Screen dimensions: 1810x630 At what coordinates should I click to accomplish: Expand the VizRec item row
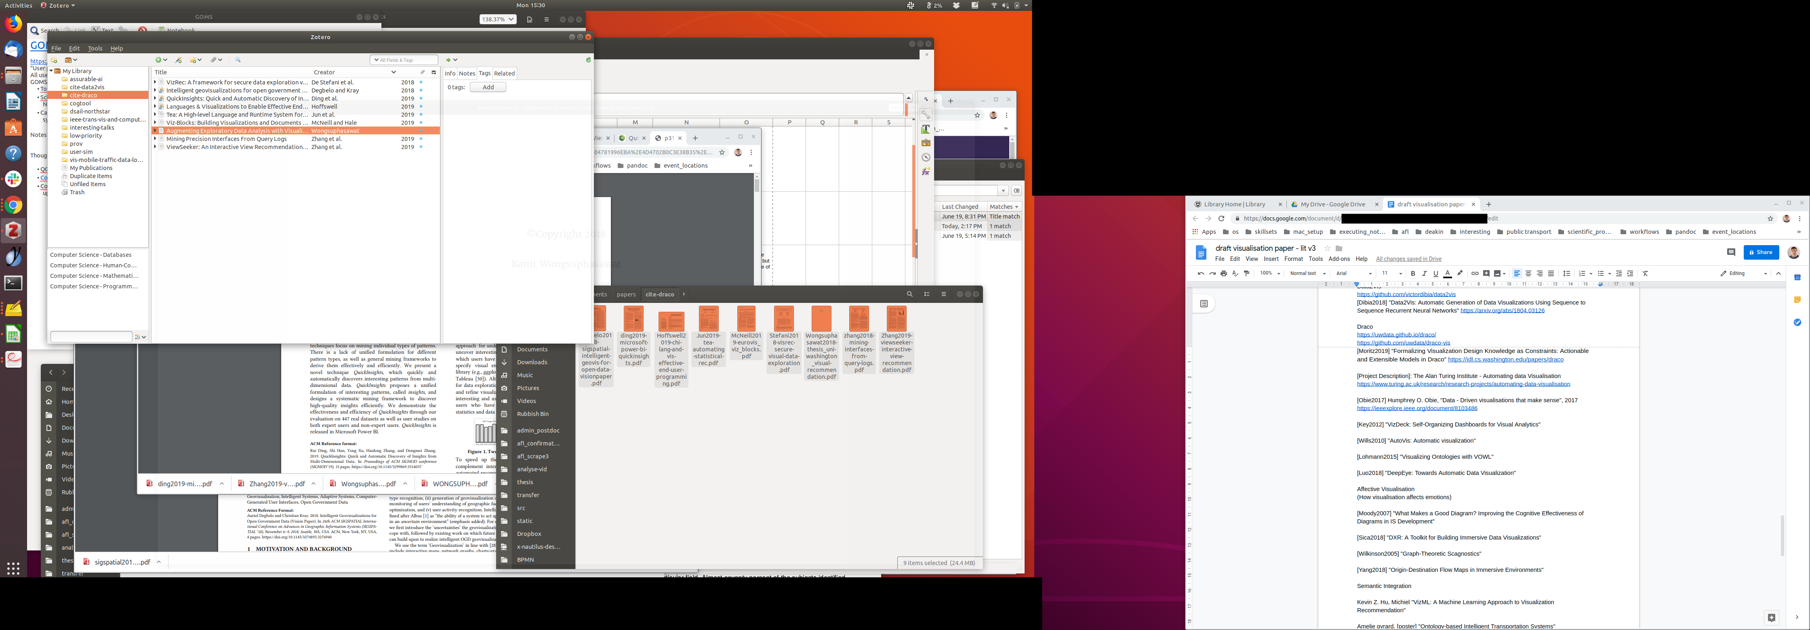click(x=155, y=82)
